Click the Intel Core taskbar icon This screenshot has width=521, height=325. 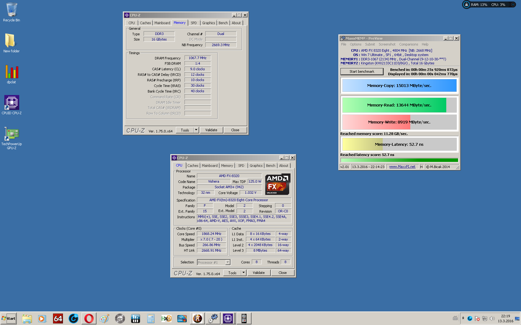coord(182,318)
